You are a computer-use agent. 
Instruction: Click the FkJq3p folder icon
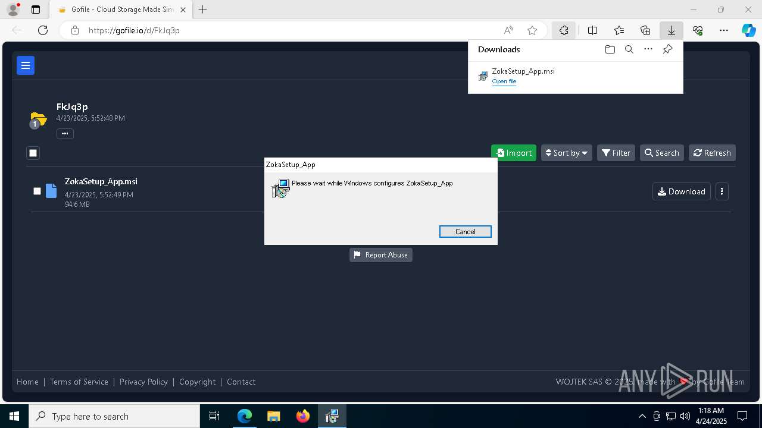(38, 119)
